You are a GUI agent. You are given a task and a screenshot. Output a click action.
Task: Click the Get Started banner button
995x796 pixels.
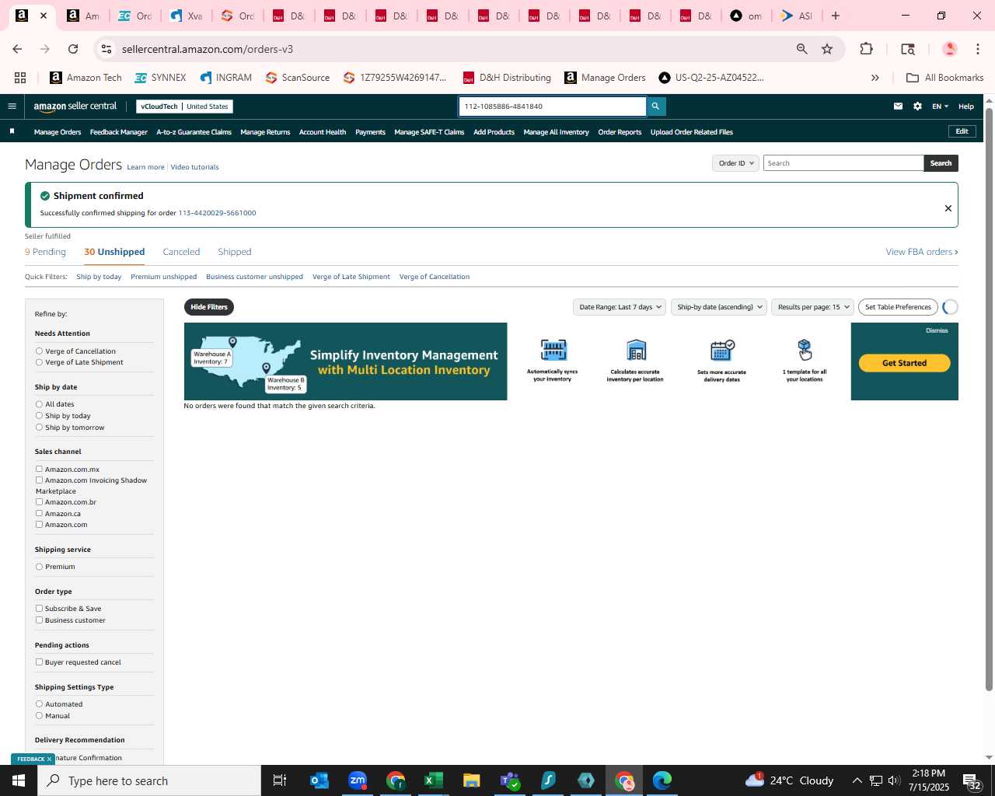(x=905, y=363)
